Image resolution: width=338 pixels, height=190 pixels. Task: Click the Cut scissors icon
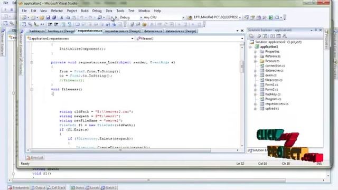[62, 17]
